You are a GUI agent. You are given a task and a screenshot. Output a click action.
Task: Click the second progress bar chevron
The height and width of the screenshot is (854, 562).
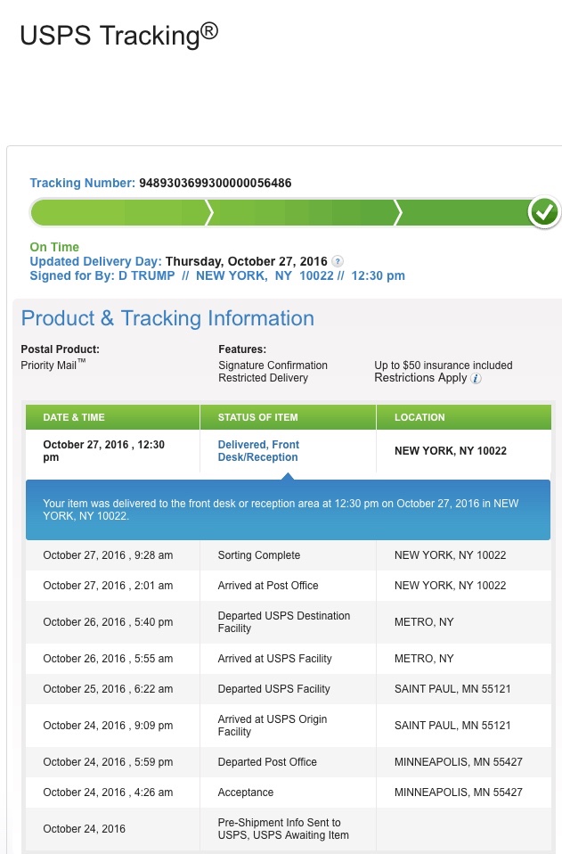click(x=398, y=212)
